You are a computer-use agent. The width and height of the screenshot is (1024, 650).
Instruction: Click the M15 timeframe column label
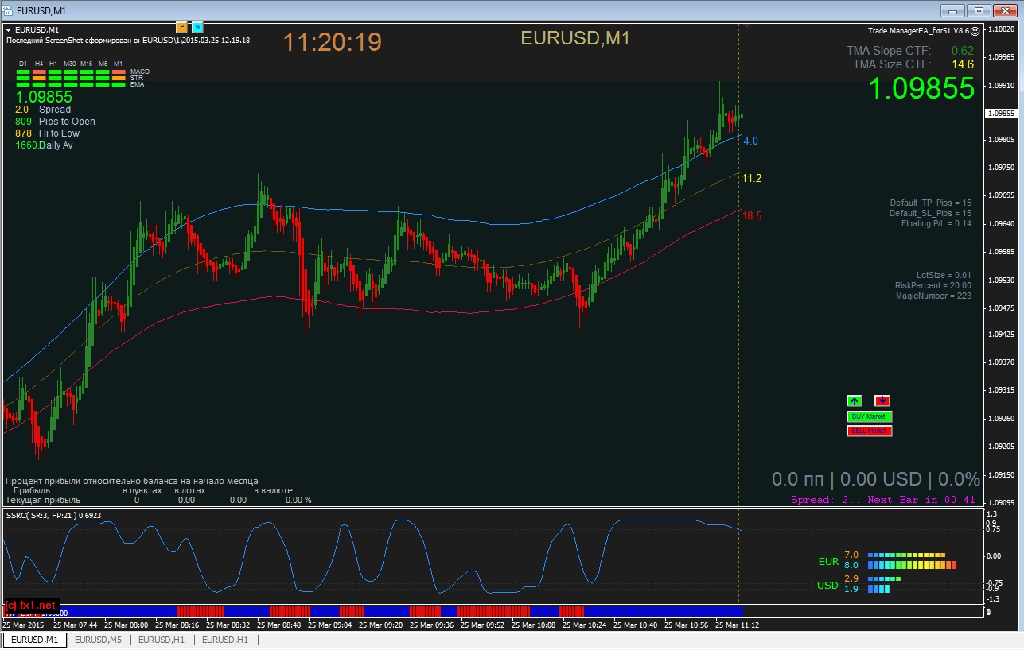click(87, 64)
